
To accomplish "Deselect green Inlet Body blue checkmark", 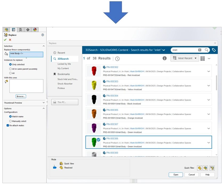I will pyautogui.click(x=98, y=140).
